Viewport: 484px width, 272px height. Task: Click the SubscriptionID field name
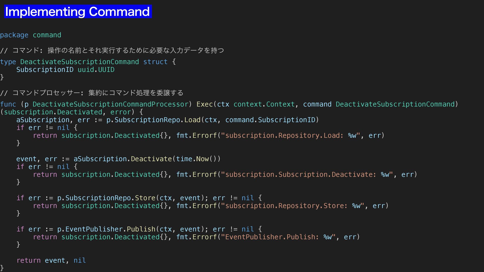click(x=45, y=70)
